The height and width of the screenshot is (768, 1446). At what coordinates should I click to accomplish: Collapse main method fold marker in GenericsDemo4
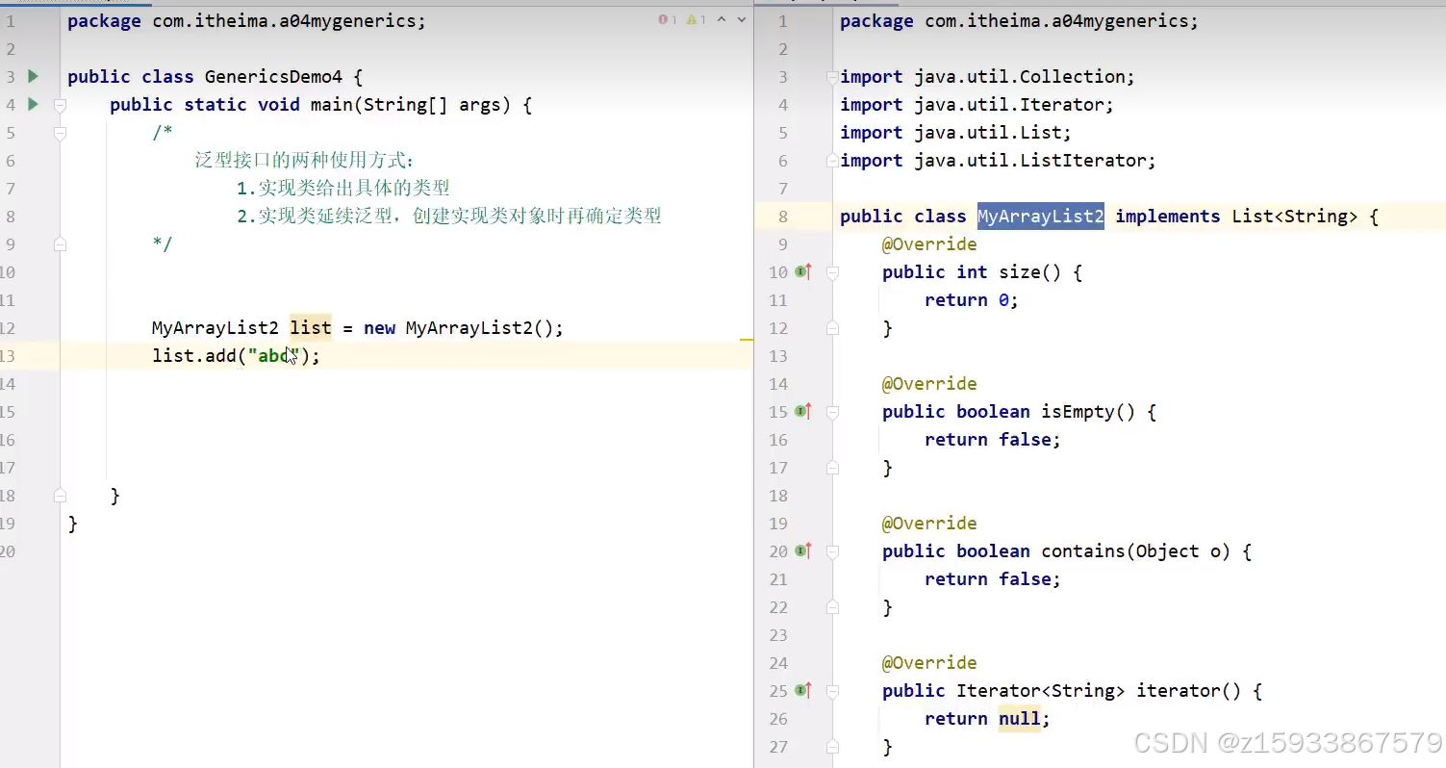[60, 104]
